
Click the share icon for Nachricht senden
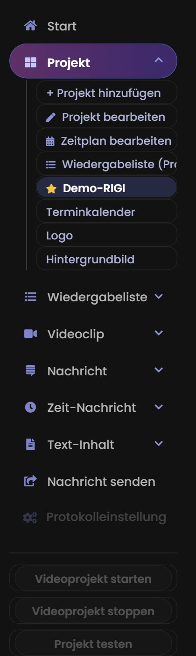tap(30, 481)
